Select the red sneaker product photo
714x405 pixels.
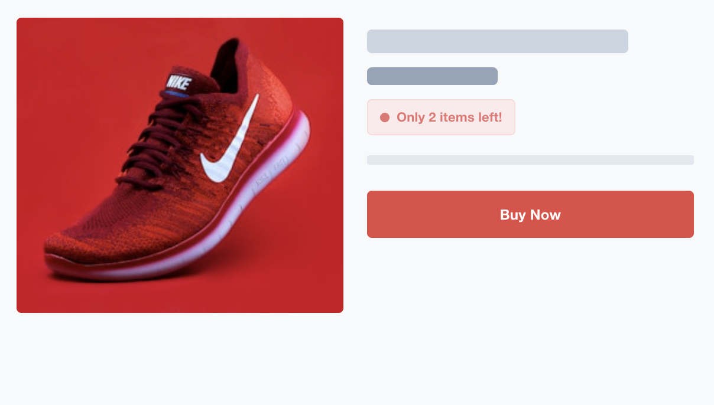pyautogui.click(x=180, y=165)
